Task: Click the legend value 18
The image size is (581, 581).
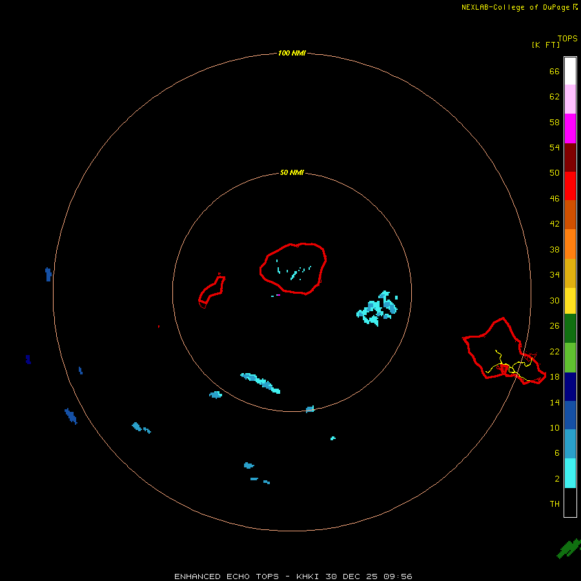Action: pos(555,377)
